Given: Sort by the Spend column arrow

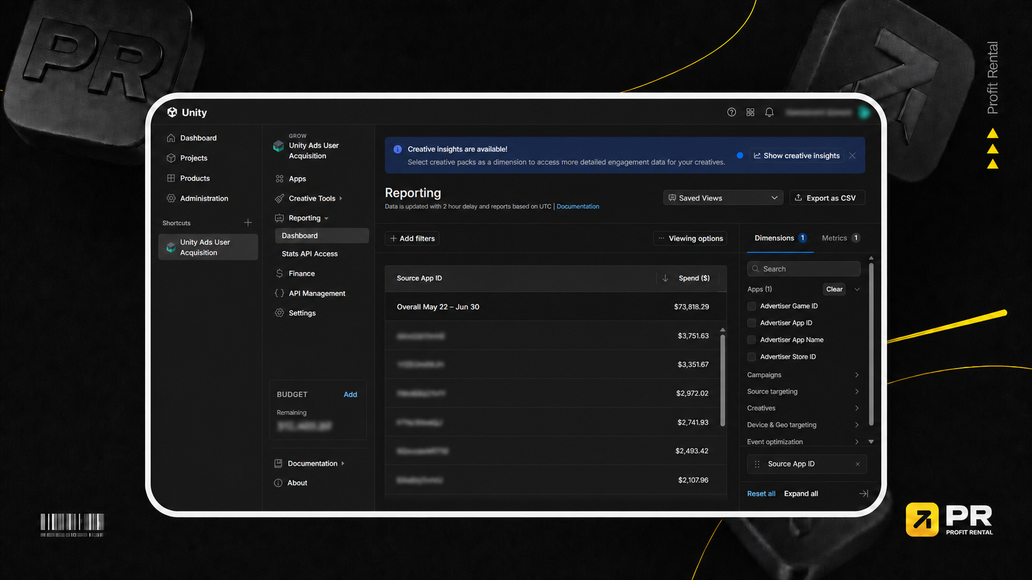Looking at the screenshot, I should pyautogui.click(x=665, y=278).
